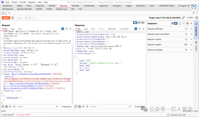
Task: Collapse all Inspector sections icon
Action: (x=184, y=23)
